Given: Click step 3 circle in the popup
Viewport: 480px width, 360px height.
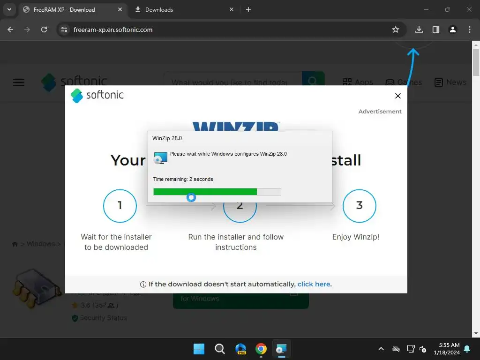Looking at the screenshot, I should [x=360, y=206].
